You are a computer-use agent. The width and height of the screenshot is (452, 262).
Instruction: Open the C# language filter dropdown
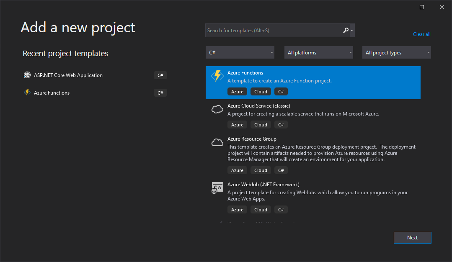[240, 53]
